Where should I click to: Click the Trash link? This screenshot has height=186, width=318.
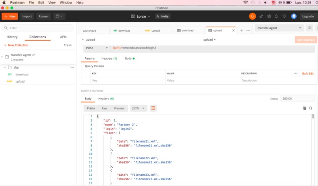tap(67, 45)
